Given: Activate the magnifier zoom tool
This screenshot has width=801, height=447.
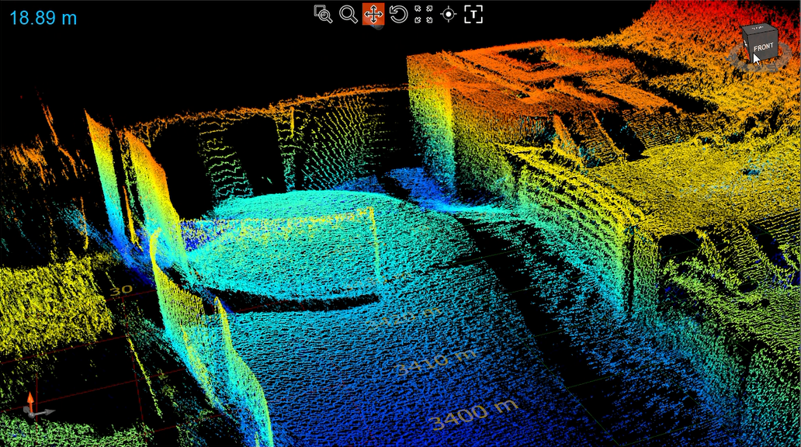Looking at the screenshot, I should 348,14.
